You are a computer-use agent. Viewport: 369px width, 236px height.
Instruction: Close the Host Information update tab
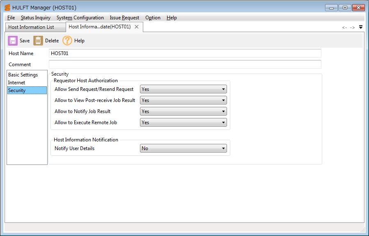[137, 27]
